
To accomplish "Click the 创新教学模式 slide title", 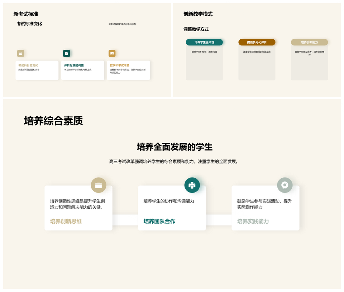I will click(x=198, y=14).
